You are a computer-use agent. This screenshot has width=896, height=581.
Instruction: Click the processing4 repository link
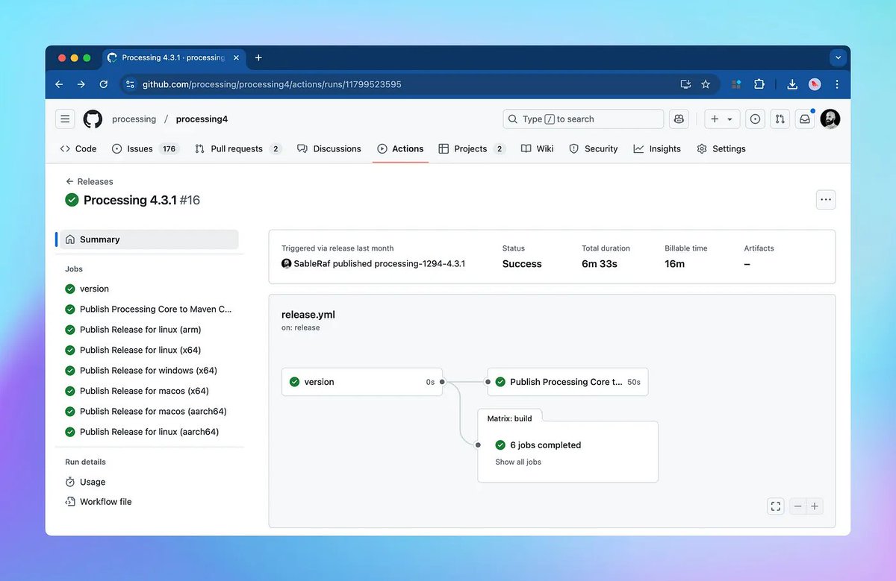click(202, 119)
